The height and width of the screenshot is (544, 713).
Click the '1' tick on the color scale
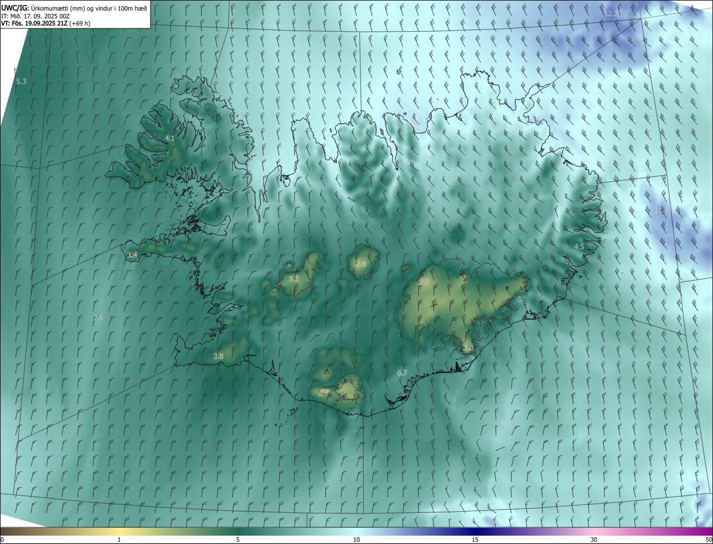pyautogui.click(x=119, y=540)
